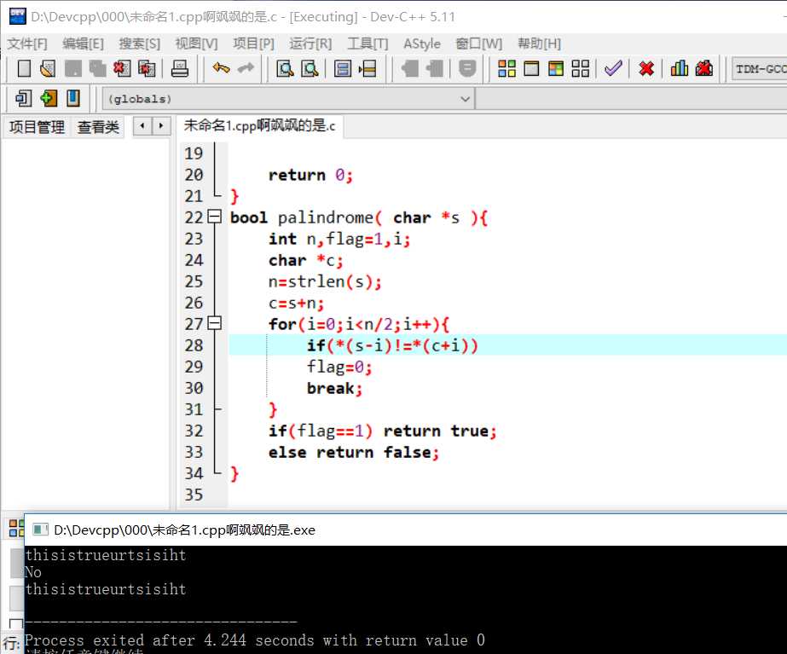The width and height of the screenshot is (787, 654).
Task: Click the 'return 0;' statement on line 20
Action: [x=310, y=175]
